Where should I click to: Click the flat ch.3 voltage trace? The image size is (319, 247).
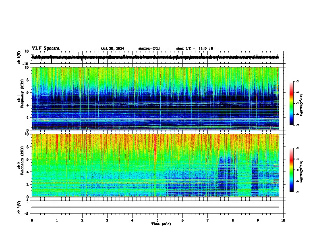(155, 207)
